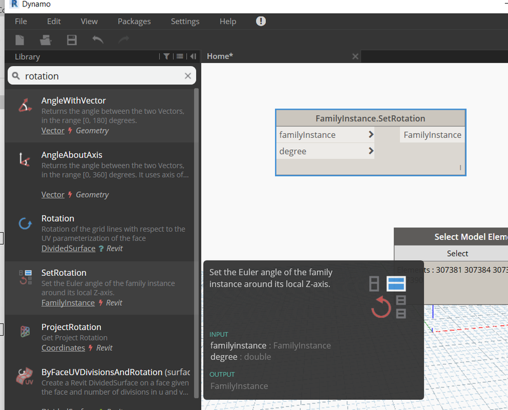Open the DividedSurface category link
Image resolution: width=508 pixels, height=410 pixels.
click(69, 248)
